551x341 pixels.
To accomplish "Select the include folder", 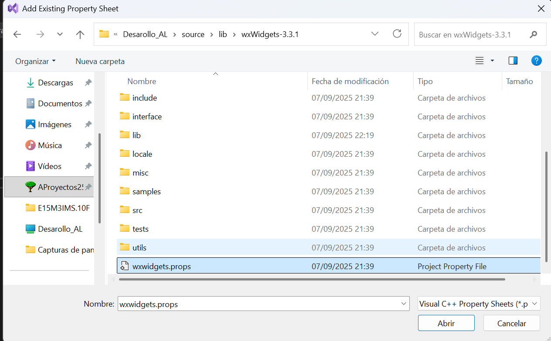I will [329, 98].
